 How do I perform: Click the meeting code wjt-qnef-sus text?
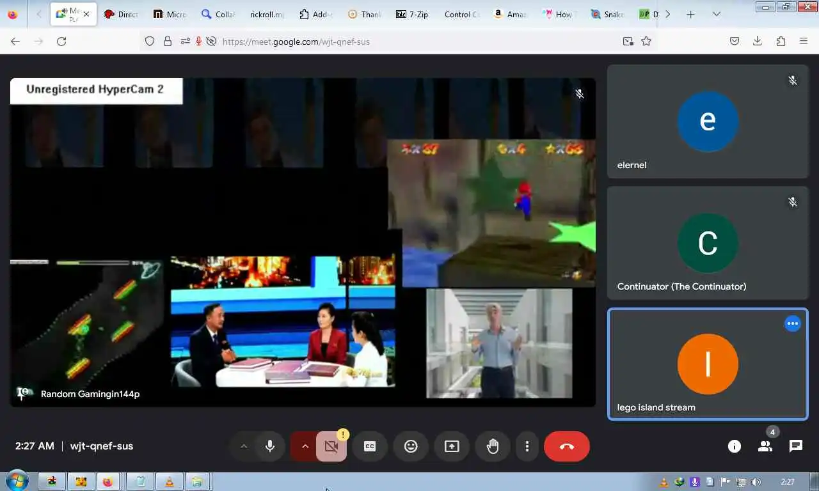102,446
